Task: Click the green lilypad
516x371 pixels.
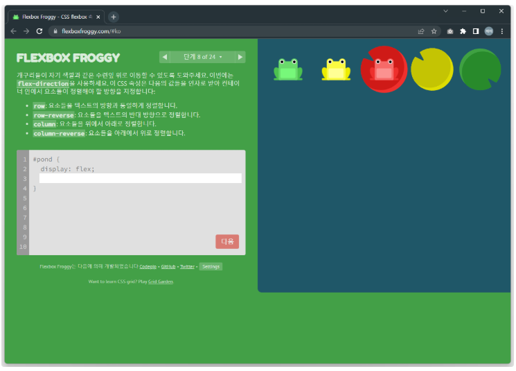Action: tap(480, 69)
